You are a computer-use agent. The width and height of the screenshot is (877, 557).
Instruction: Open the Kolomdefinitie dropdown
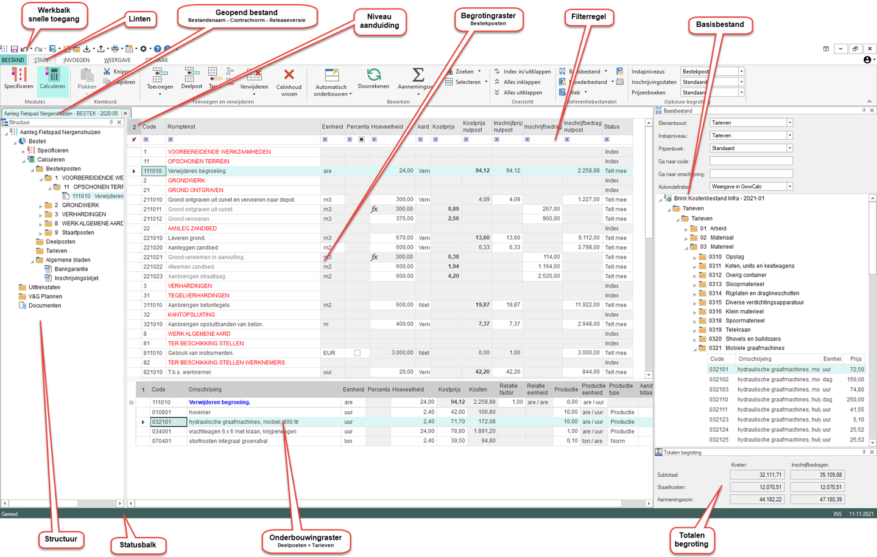(x=790, y=187)
